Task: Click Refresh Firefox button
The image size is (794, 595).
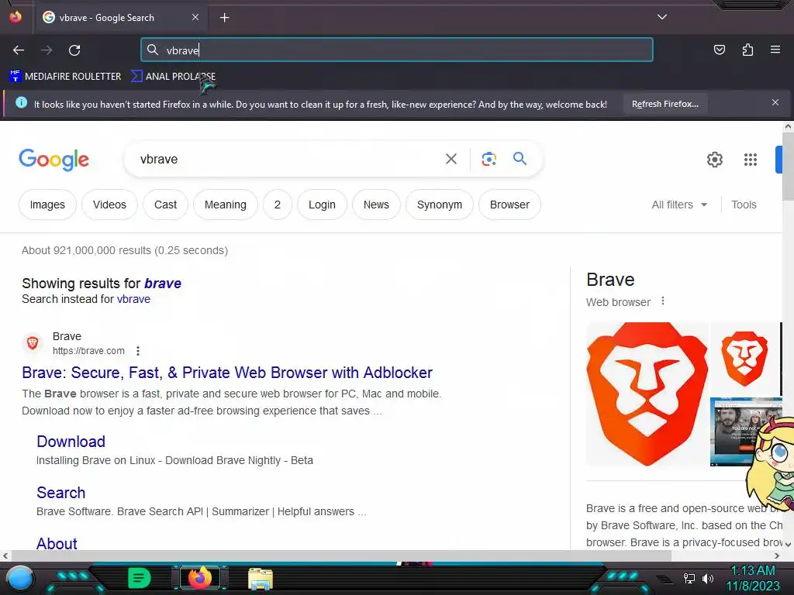Action: (x=665, y=105)
